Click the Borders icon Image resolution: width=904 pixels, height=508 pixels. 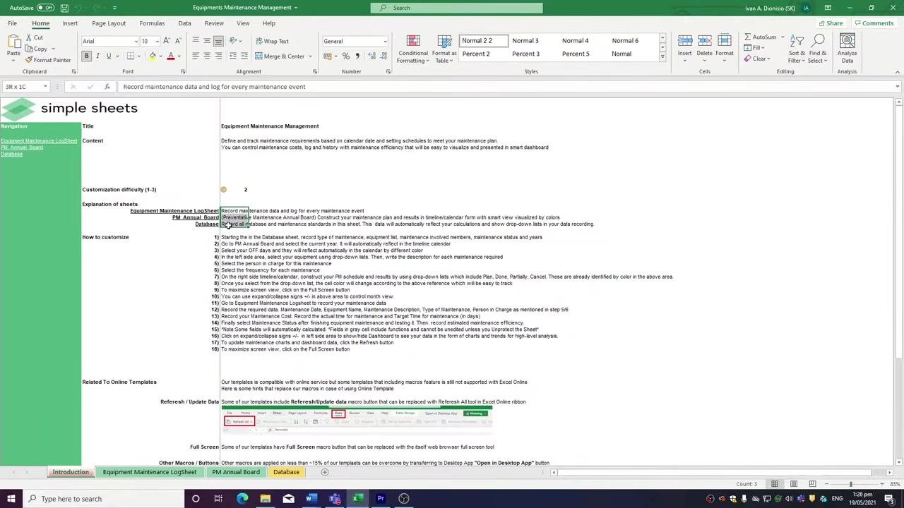pos(130,56)
